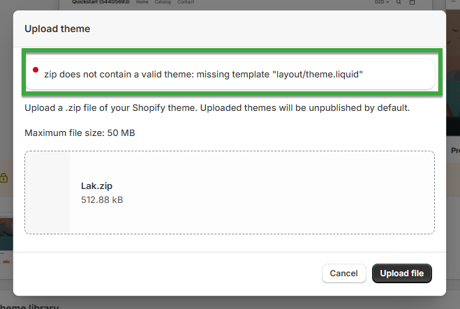Click the Upload theme dialog title
The image size is (460, 309).
[57, 29]
